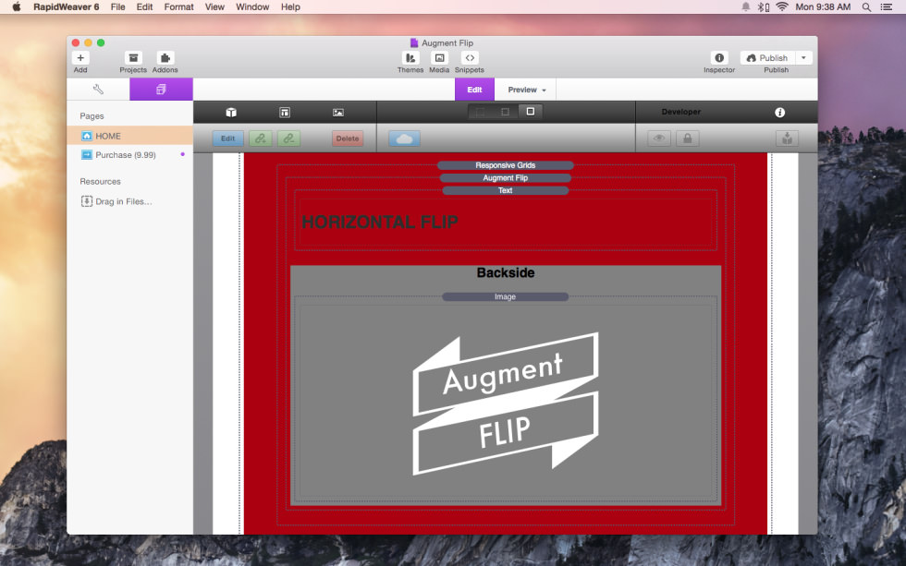Open the templates layout icon
The width and height of the screenshot is (906, 566).
285,113
